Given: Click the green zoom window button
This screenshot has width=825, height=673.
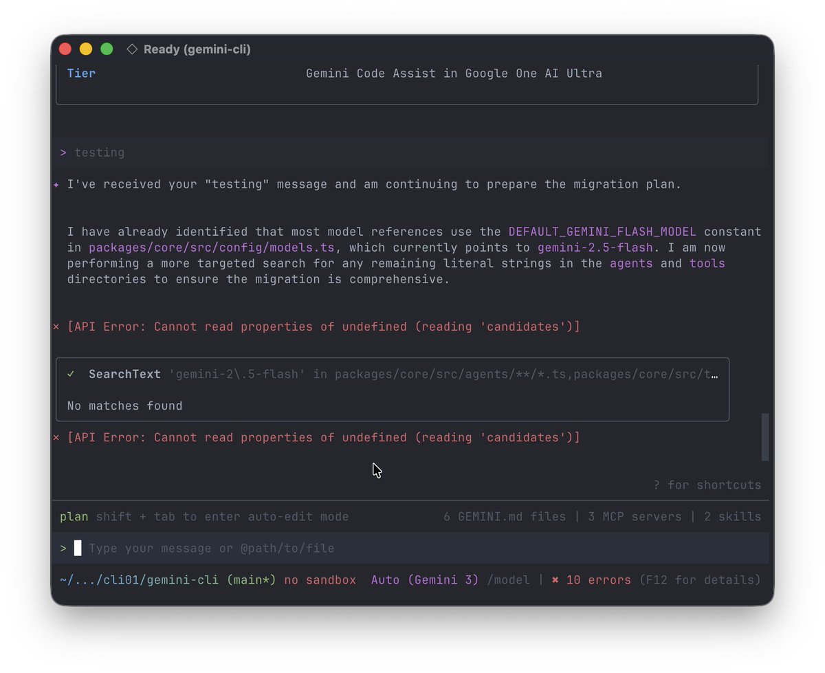Looking at the screenshot, I should coord(107,49).
